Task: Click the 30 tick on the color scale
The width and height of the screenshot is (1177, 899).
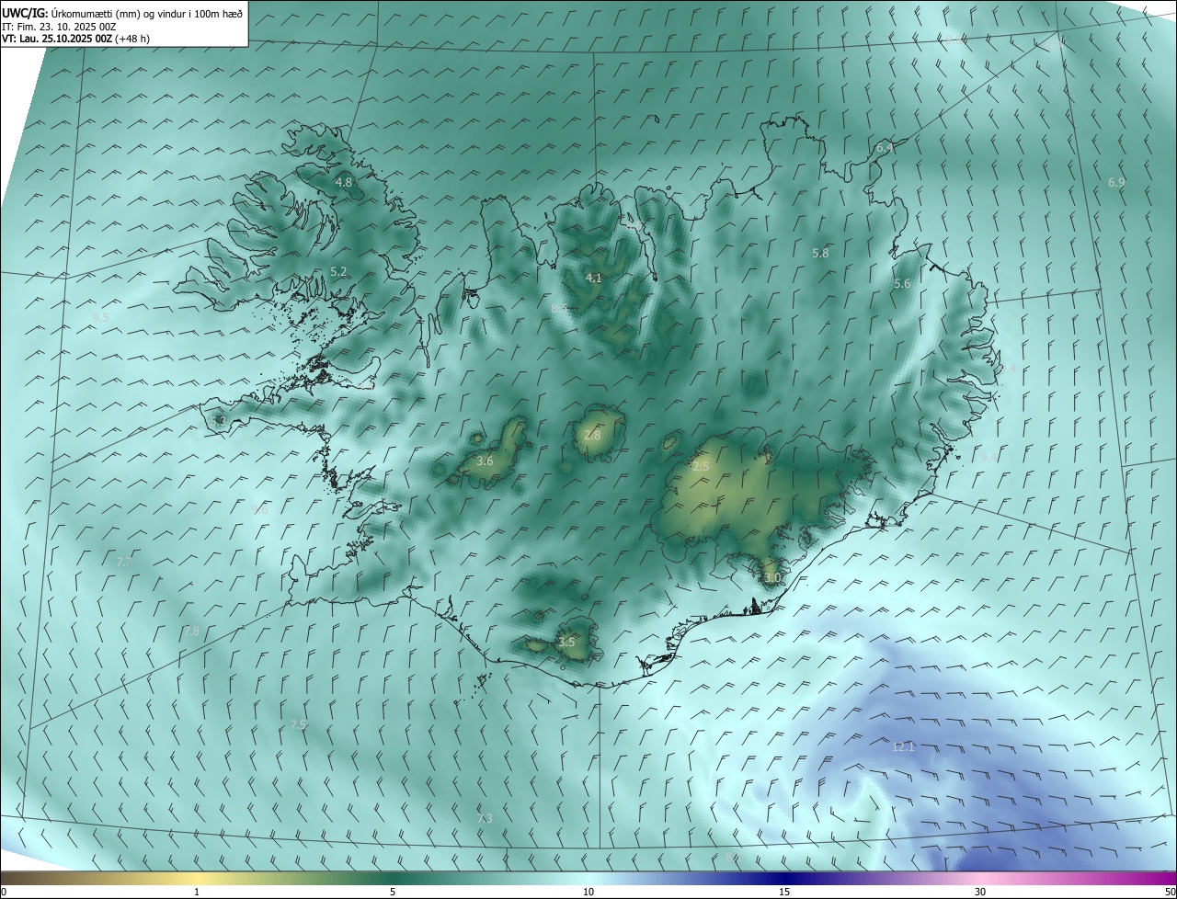Action: point(980,893)
